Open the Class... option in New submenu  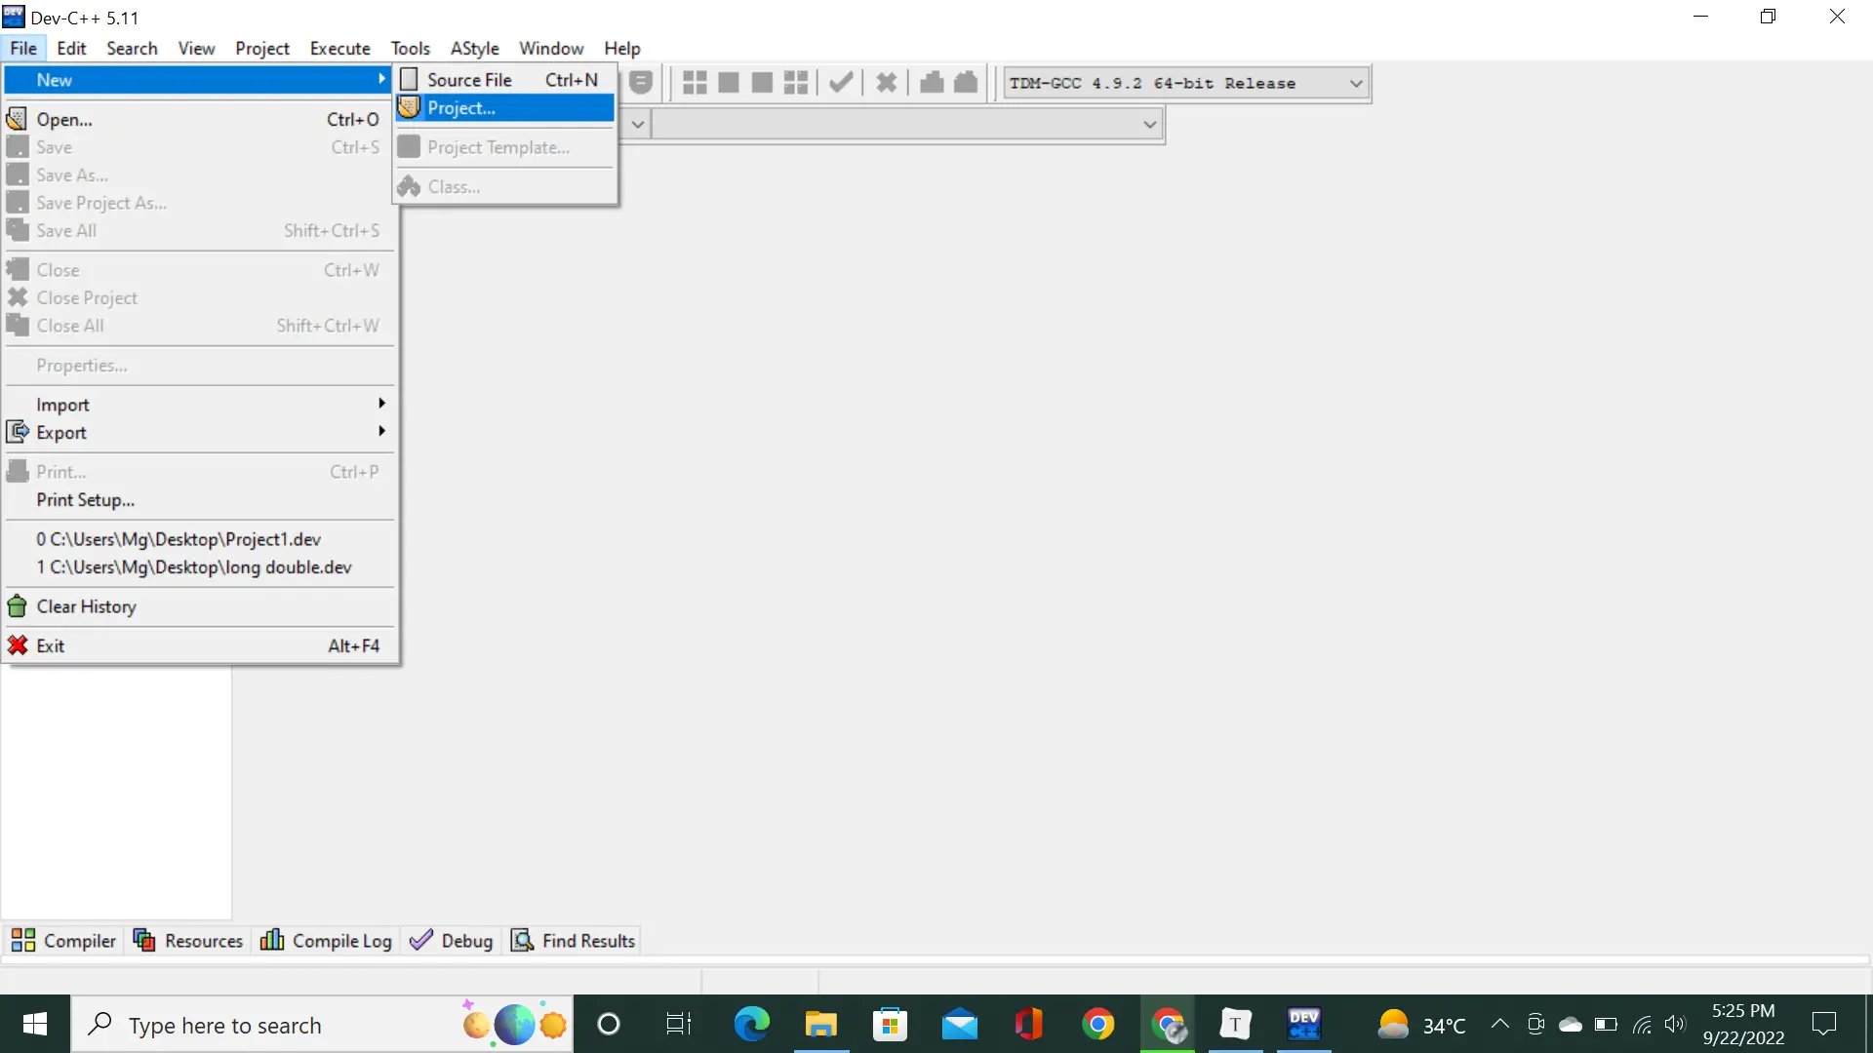pyautogui.click(x=453, y=185)
